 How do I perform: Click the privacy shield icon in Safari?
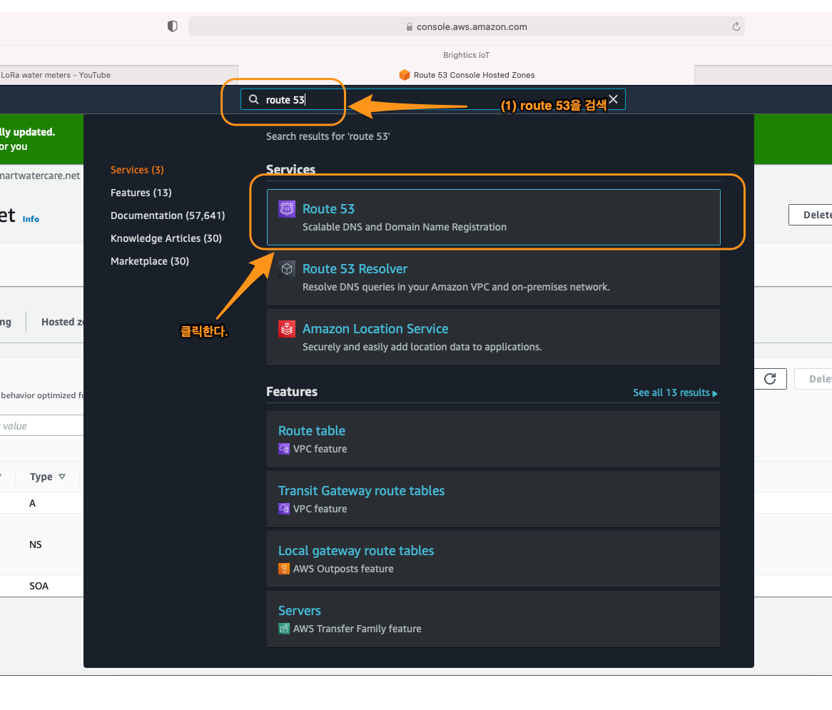pos(172,26)
